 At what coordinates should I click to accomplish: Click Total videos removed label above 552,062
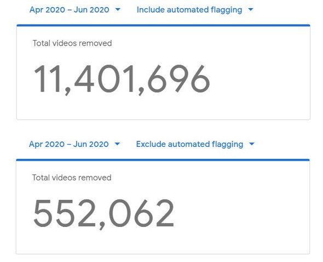click(72, 178)
